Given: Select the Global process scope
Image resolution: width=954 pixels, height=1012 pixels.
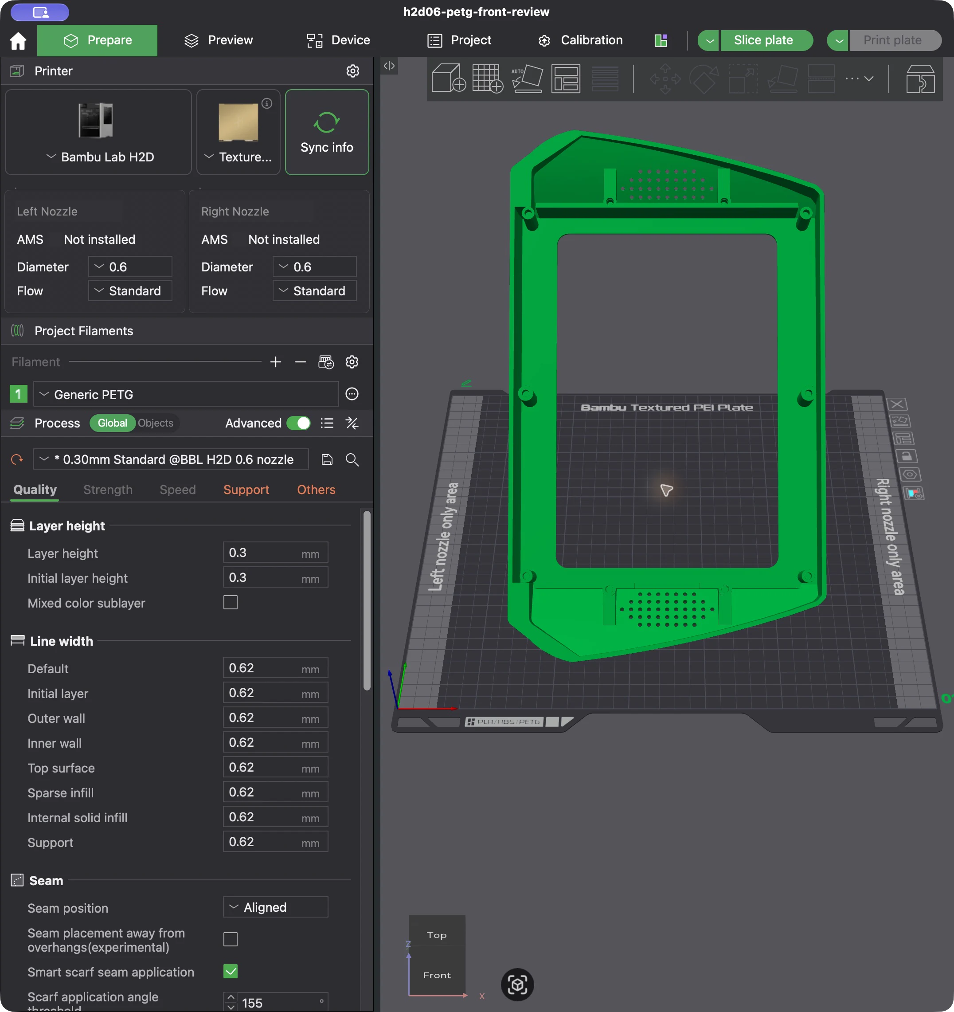Looking at the screenshot, I should 113,423.
